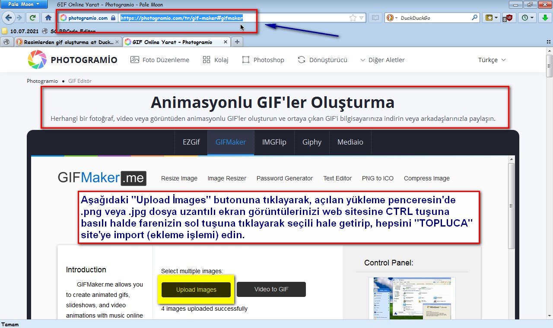
Task: Click the "Select multiple images:" label
Action: point(192,271)
